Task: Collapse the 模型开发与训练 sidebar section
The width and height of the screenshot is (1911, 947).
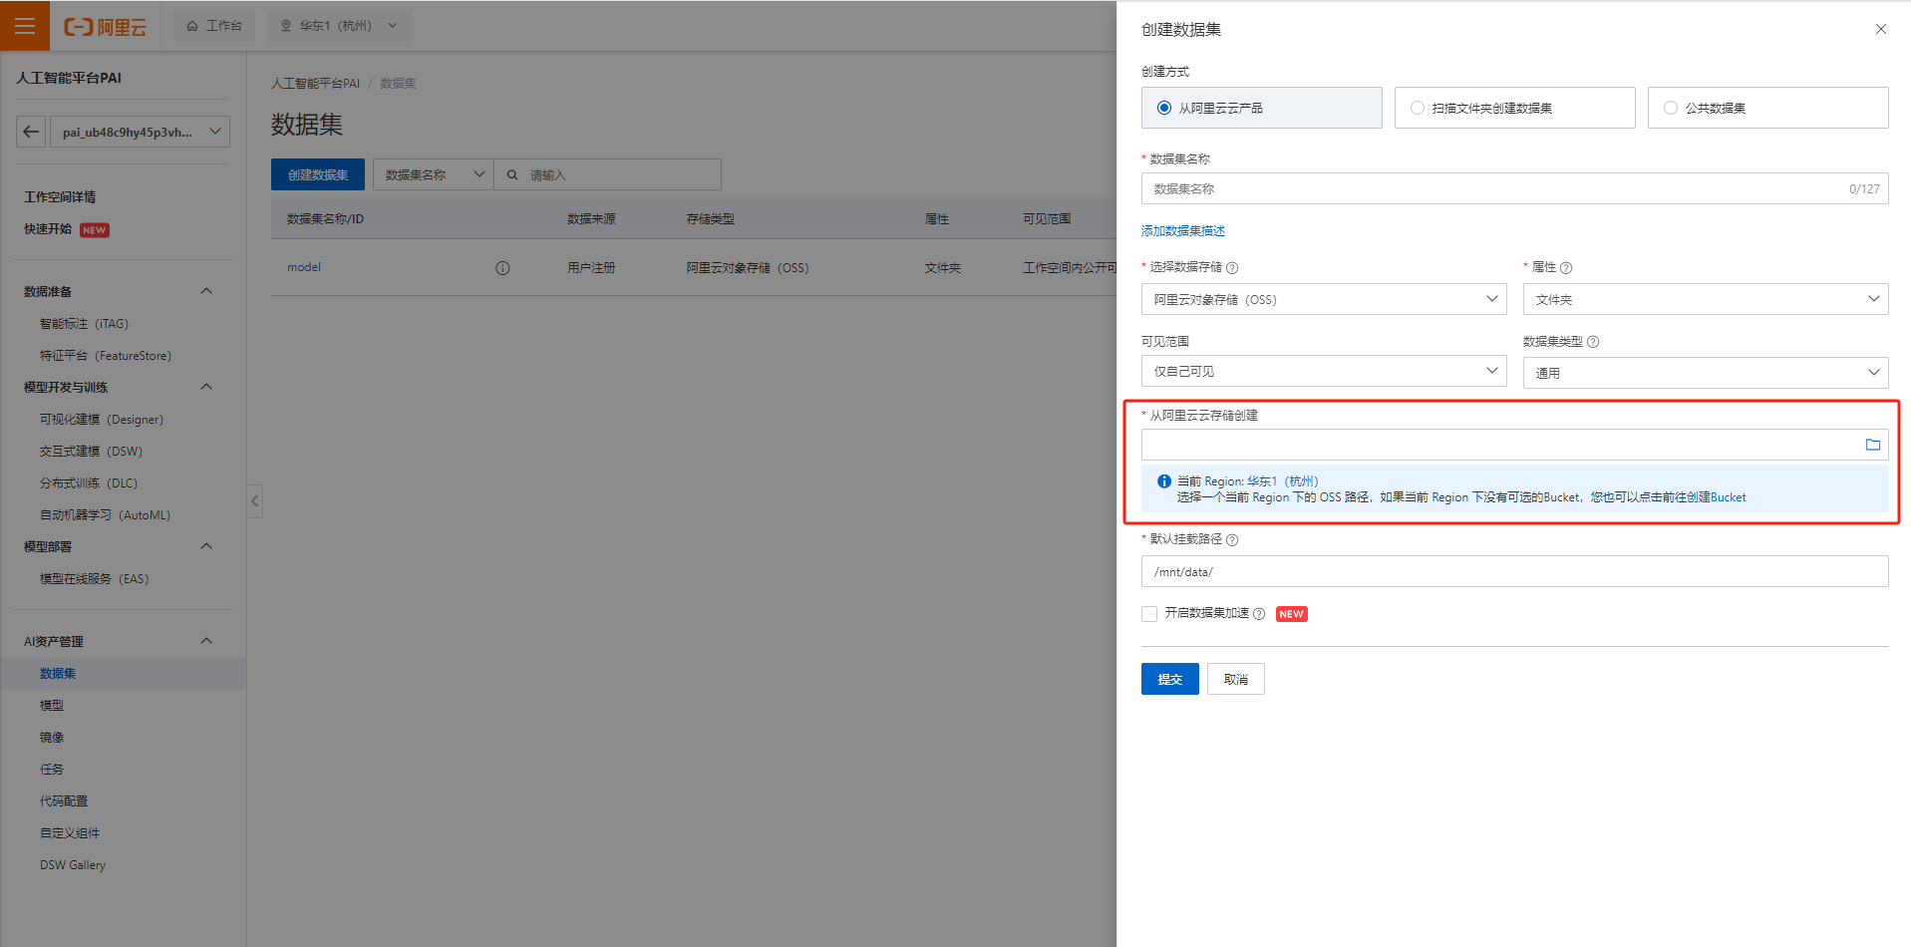Action: 206,387
